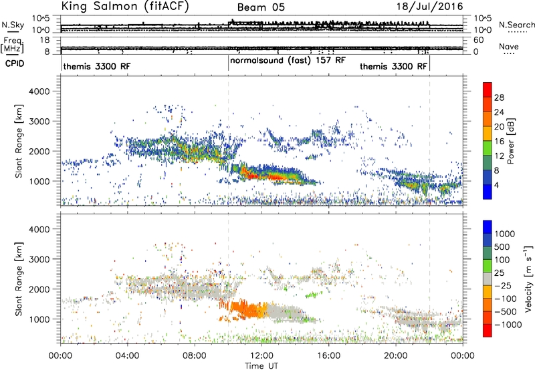Click the '12:00' time axis tick label

261,356
